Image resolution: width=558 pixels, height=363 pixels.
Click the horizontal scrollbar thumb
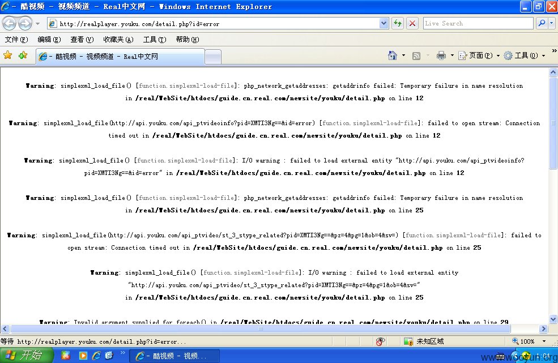click(x=261, y=329)
